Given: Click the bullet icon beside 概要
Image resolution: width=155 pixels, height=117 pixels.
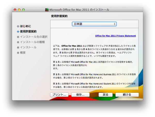Looking at the screenshot, I should tap(18, 53).
